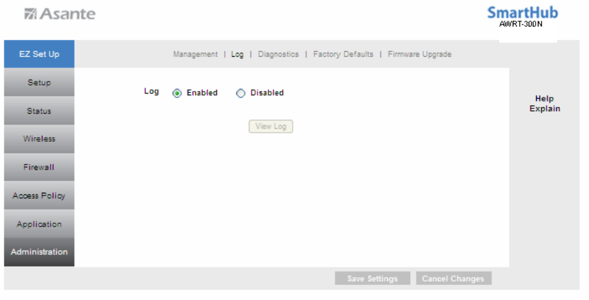Select the Enabled log radio button

(x=177, y=93)
